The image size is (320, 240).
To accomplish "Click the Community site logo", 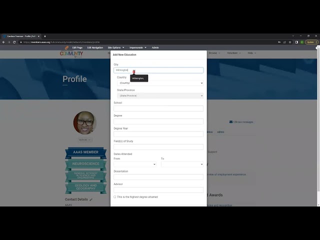I will tap(71, 54).
